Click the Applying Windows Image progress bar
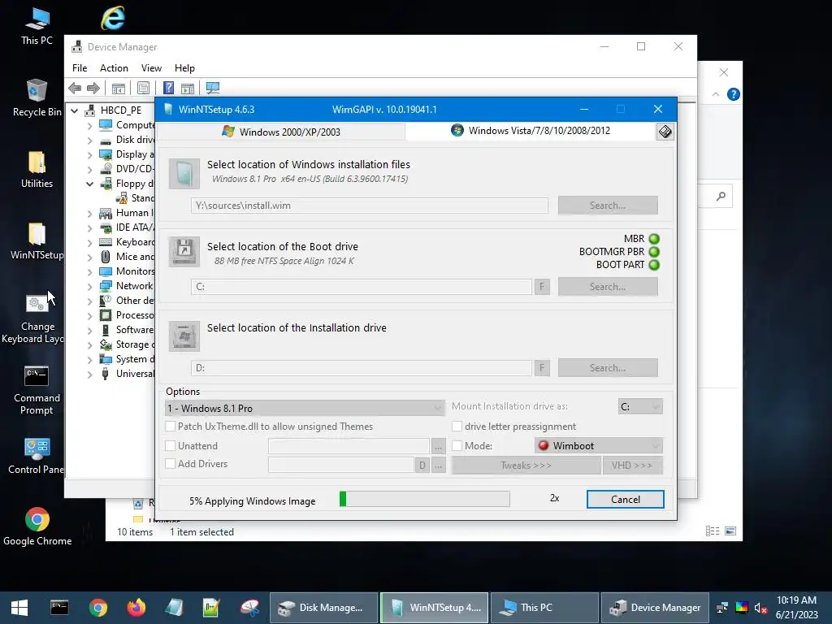Image resolution: width=832 pixels, height=624 pixels. 424,499
